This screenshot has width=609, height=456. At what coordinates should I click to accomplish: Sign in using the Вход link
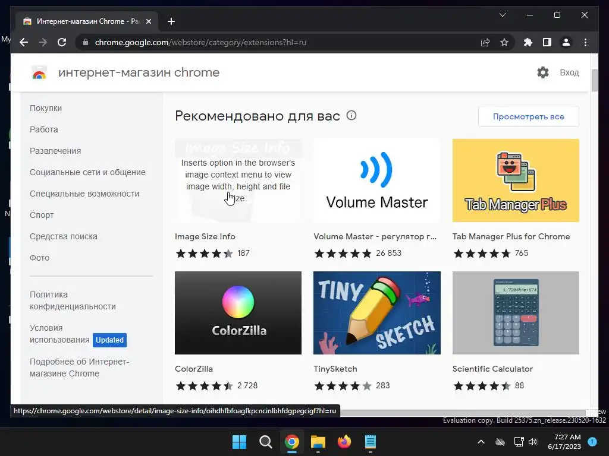point(569,72)
